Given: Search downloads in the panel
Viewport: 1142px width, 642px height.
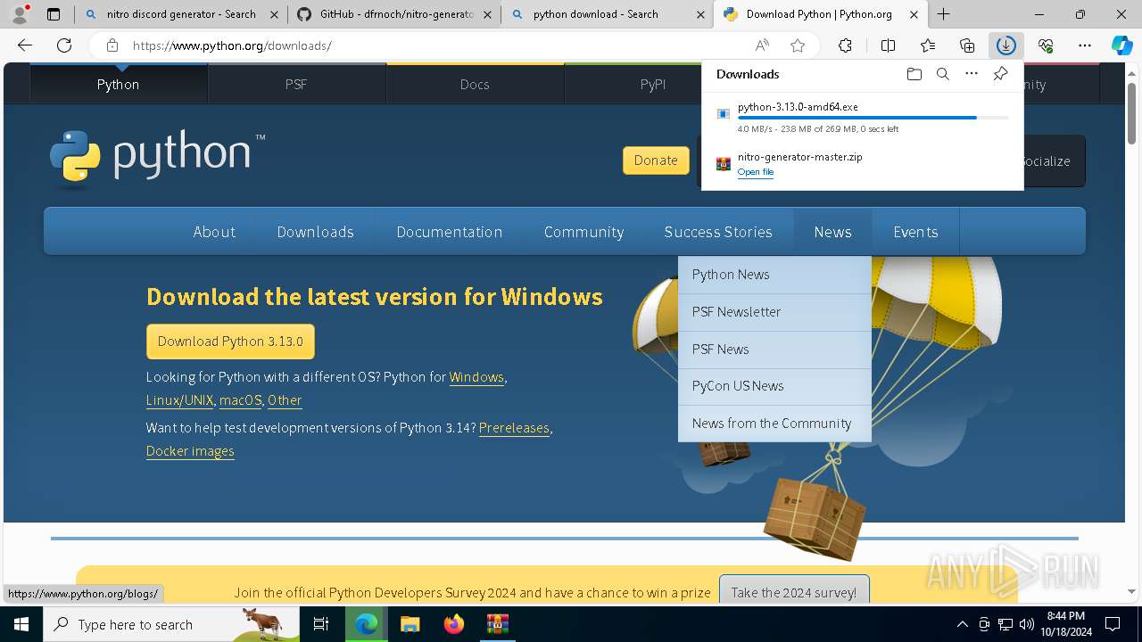Looking at the screenshot, I should (x=942, y=74).
